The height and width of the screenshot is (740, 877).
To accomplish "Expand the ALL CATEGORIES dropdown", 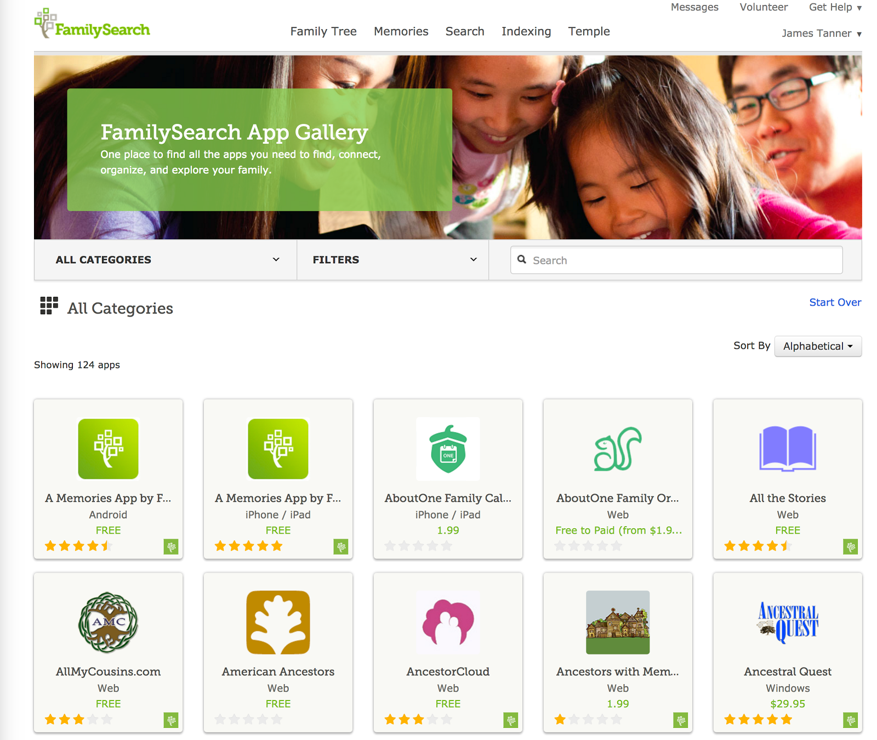I will (x=164, y=259).
